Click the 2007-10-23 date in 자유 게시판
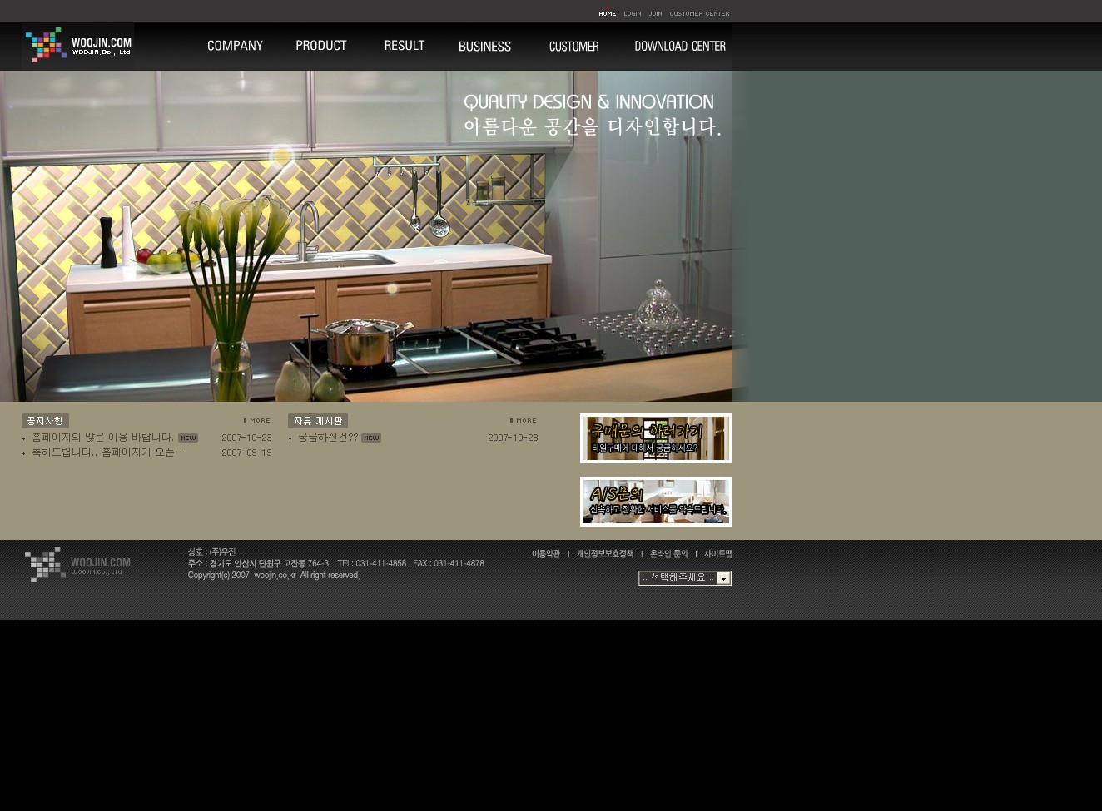 click(x=513, y=438)
